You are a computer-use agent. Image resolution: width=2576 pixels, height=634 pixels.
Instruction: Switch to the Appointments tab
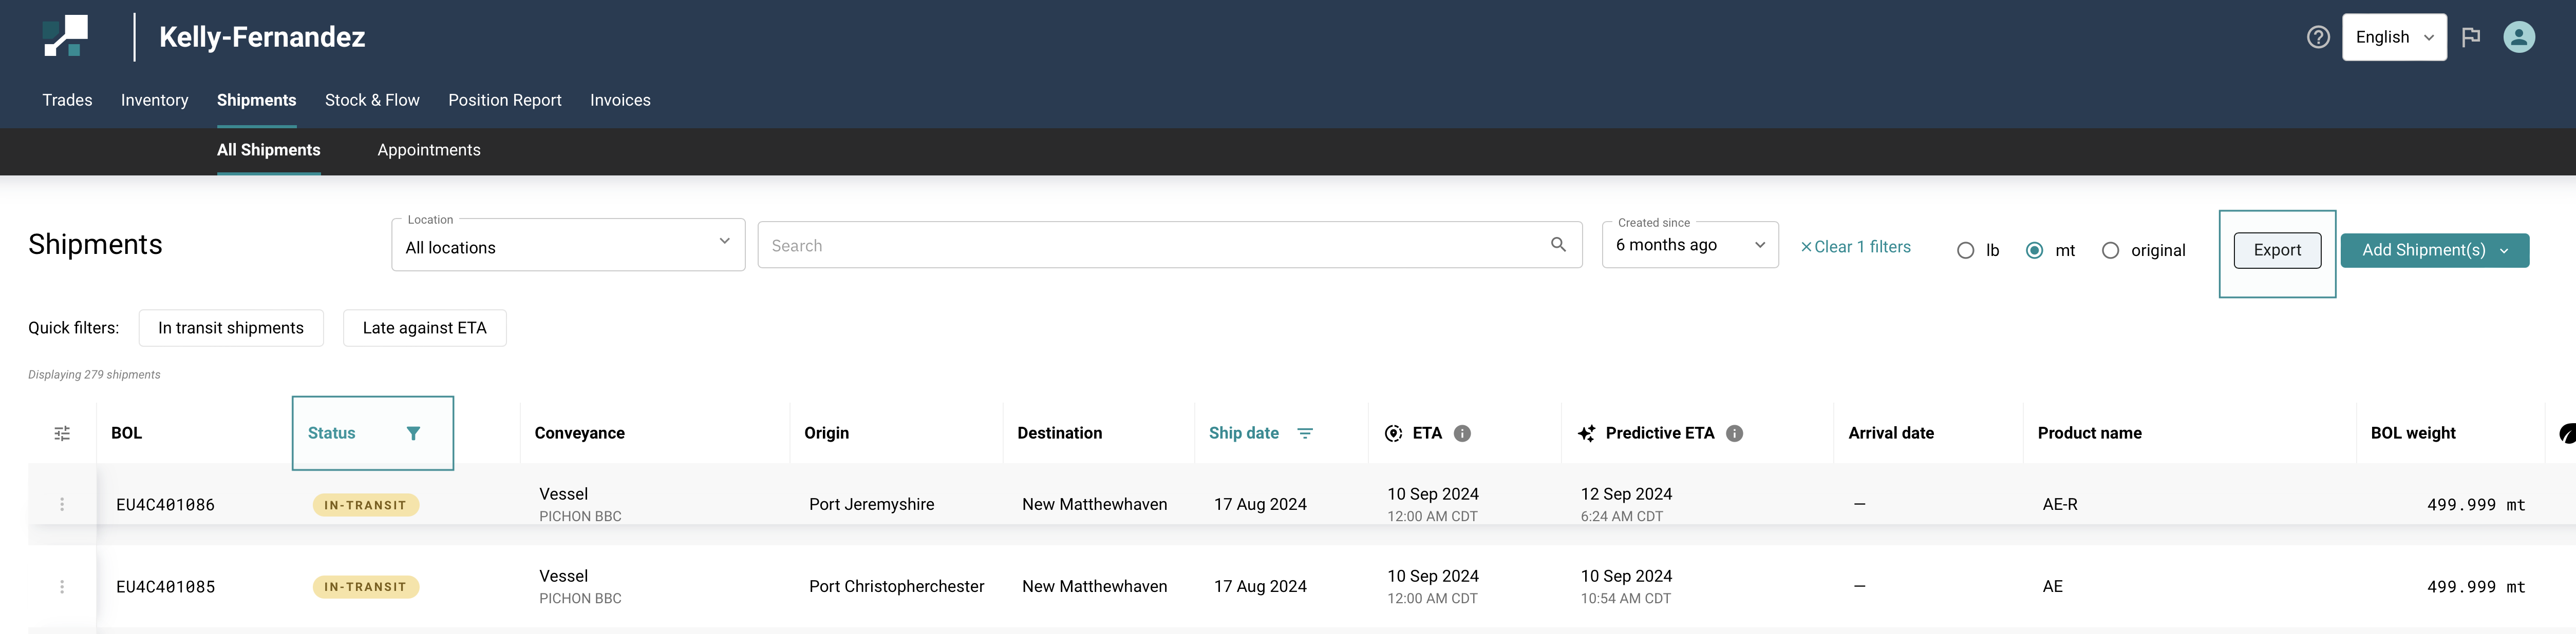coord(429,150)
